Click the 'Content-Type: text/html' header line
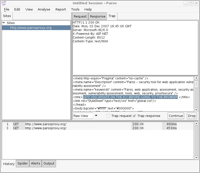Image resolution: width=200 pixels, height=173 pixels. pyautogui.click(x=90, y=41)
